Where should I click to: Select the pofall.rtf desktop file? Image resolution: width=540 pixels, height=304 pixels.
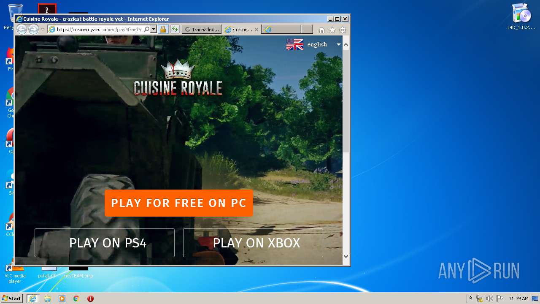coord(47,272)
